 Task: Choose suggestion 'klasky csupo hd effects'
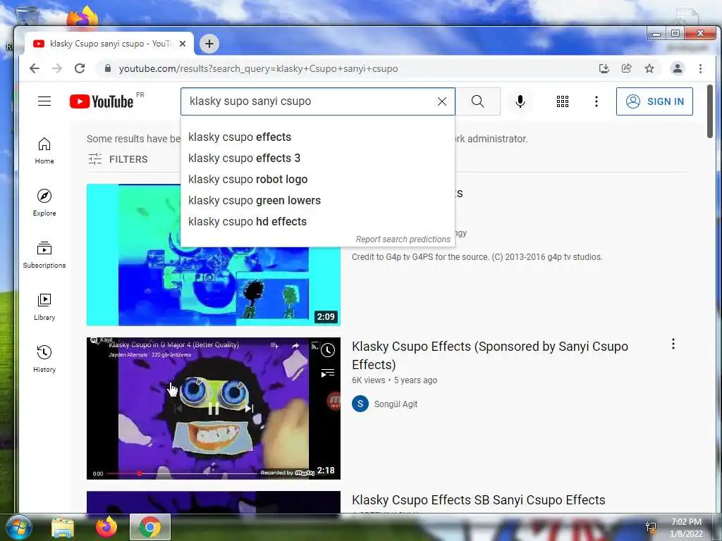coord(318,222)
